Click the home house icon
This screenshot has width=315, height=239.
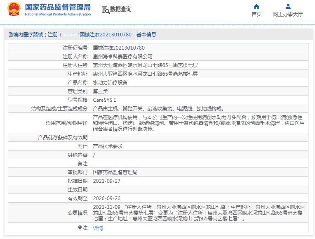(x=256, y=7)
